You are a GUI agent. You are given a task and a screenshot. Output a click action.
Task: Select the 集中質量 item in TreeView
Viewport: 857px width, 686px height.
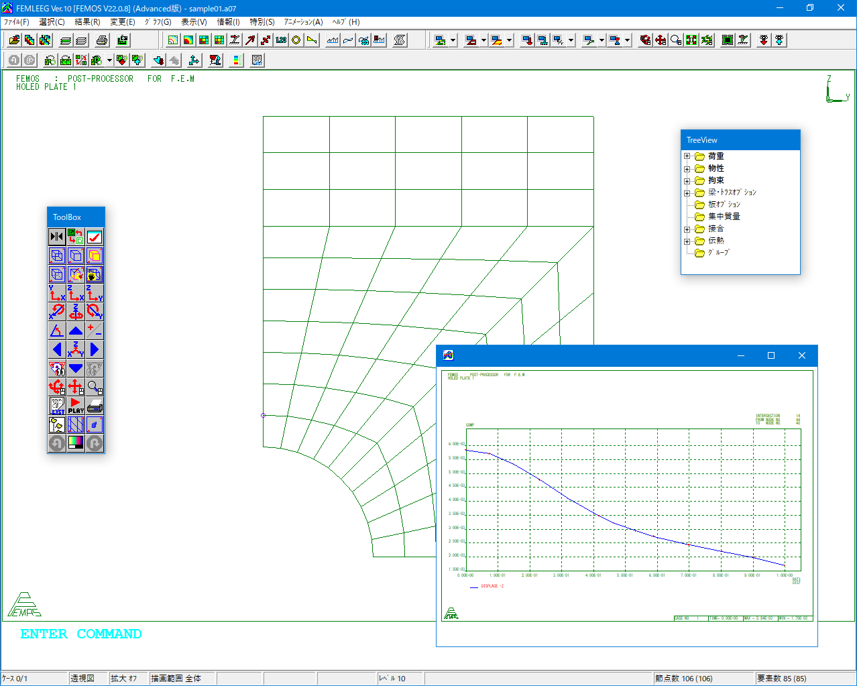[724, 217]
